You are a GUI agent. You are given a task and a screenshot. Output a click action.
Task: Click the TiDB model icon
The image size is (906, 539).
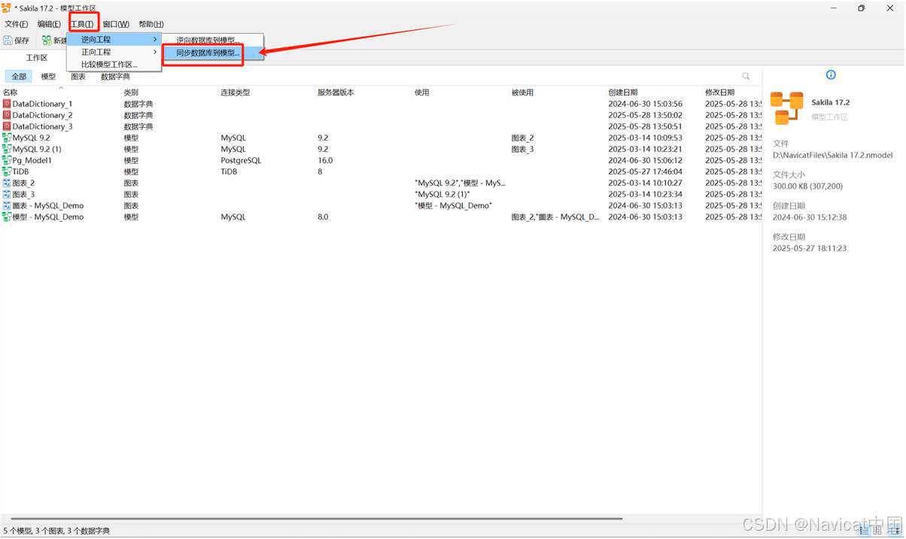(7, 171)
